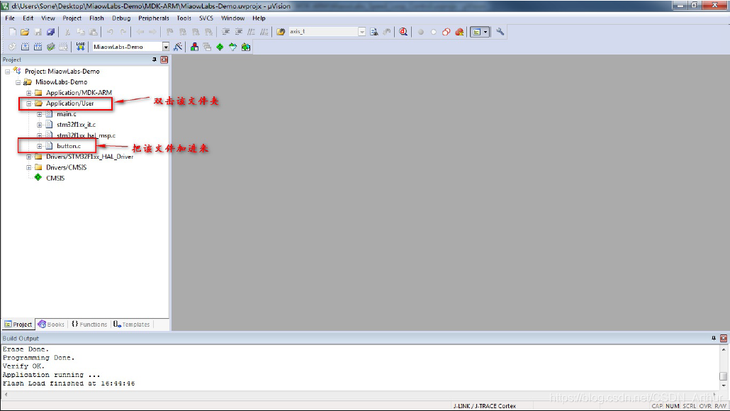Click the Open file folder icon
The height and width of the screenshot is (411, 730).
click(x=25, y=32)
